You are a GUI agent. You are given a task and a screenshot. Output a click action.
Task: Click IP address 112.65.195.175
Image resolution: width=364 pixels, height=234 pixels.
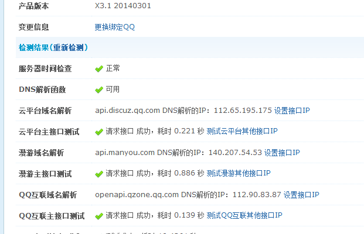click(243, 111)
